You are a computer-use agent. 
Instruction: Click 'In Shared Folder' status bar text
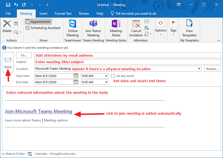coord(14,154)
